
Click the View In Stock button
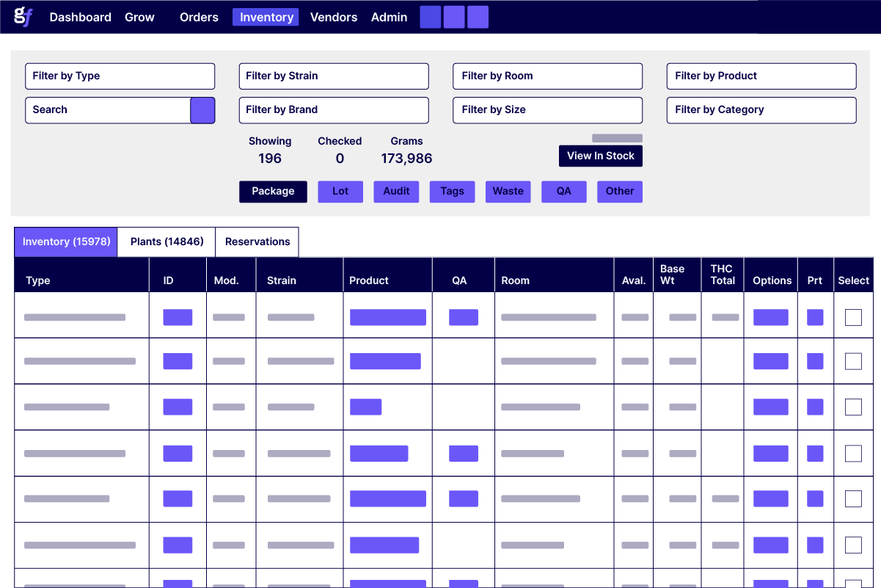[600, 156]
